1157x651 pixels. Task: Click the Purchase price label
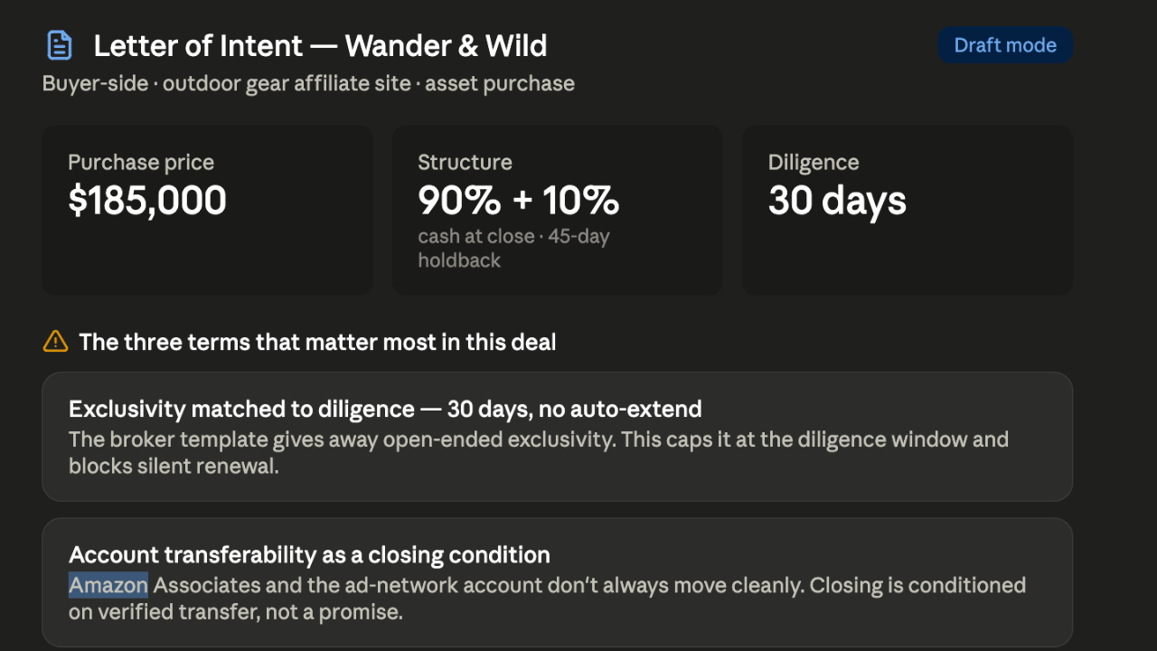point(141,163)
